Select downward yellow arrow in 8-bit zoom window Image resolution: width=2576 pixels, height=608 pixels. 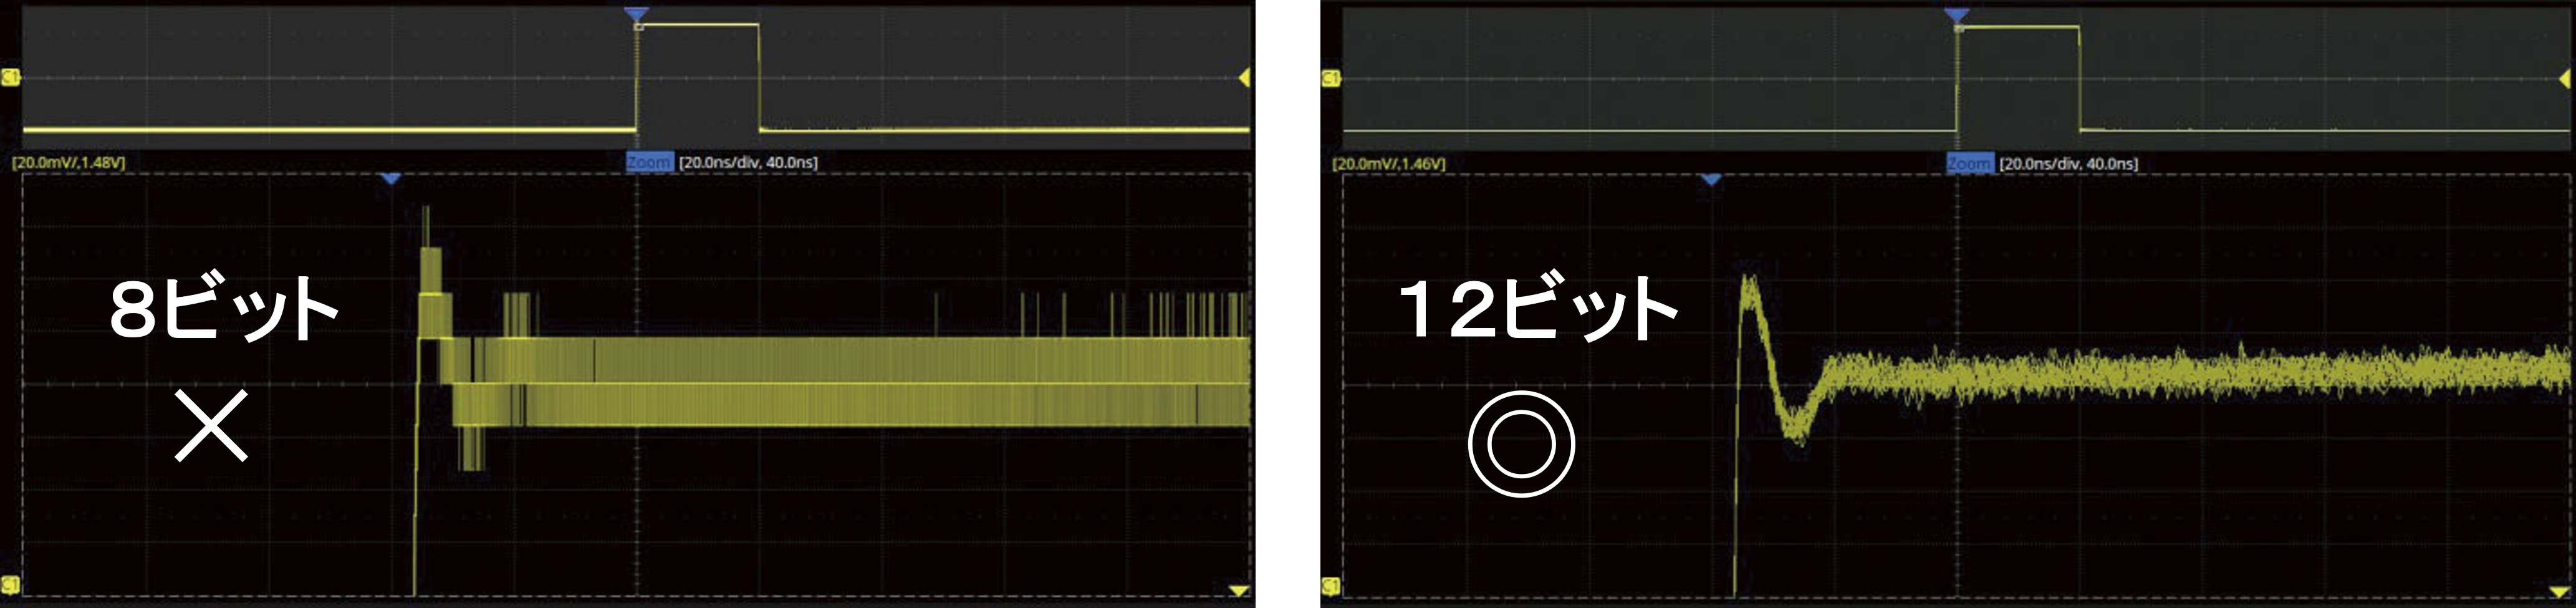[1239, 591]
